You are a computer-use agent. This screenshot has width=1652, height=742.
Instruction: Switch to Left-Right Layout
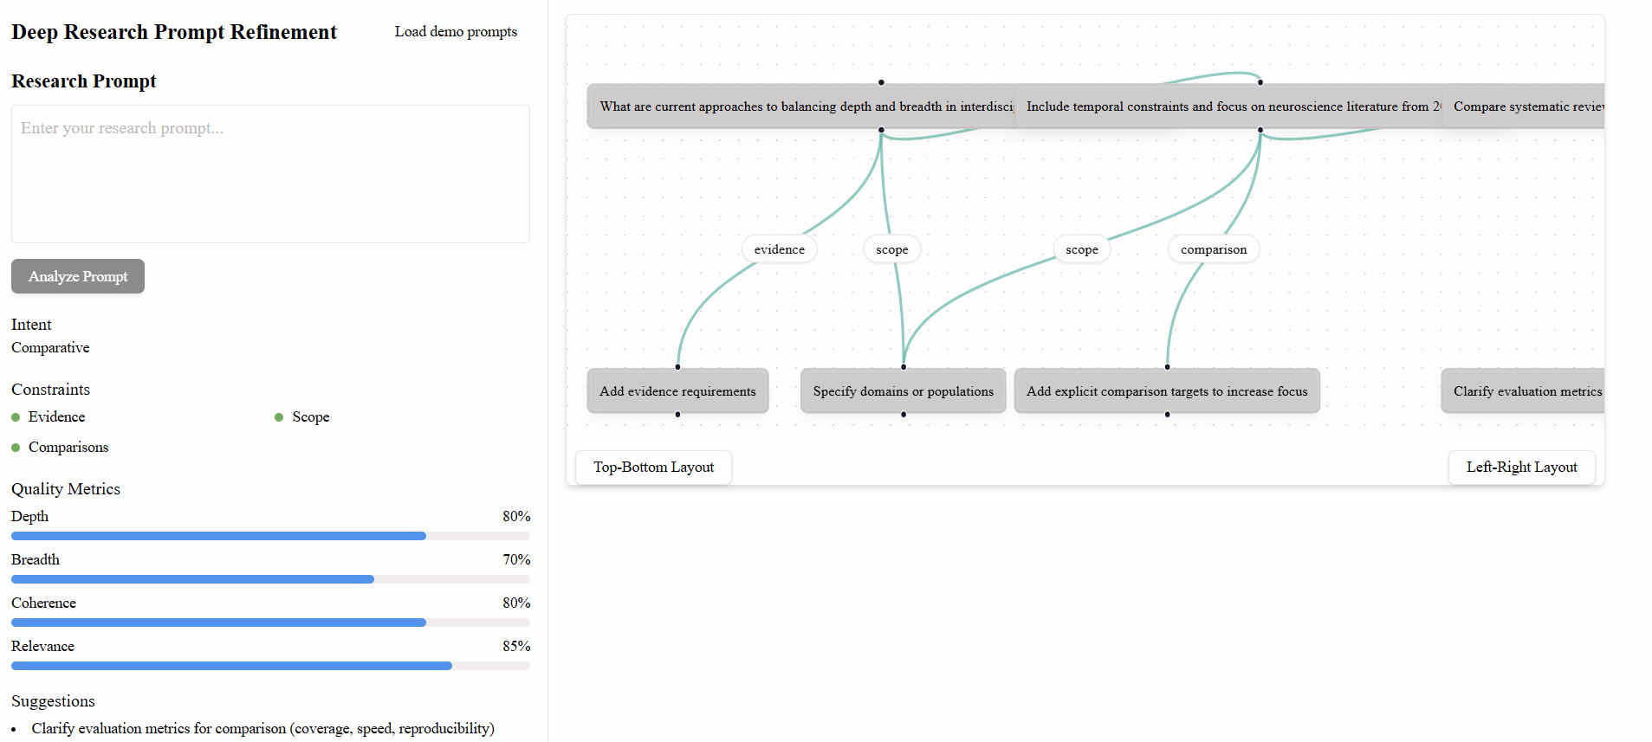pyautogui.click(x=1521, y=467)
